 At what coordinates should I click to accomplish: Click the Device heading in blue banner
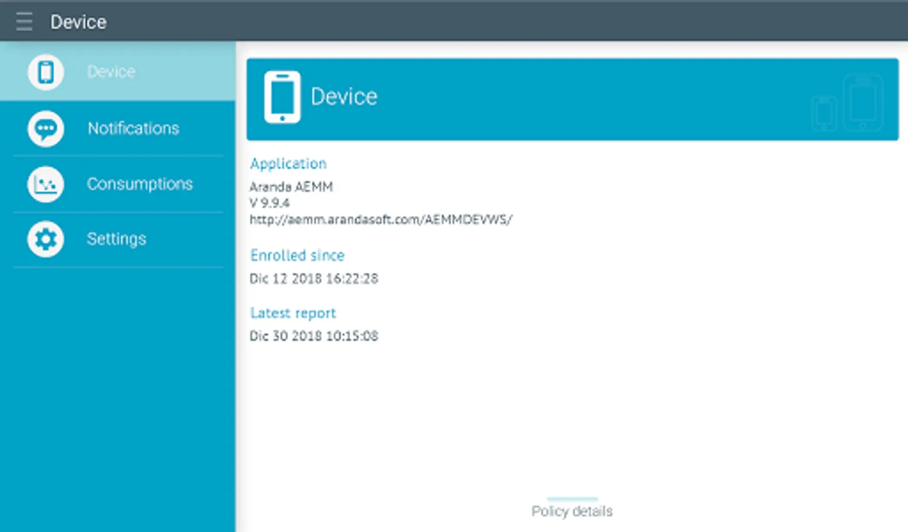pos(344,96)
